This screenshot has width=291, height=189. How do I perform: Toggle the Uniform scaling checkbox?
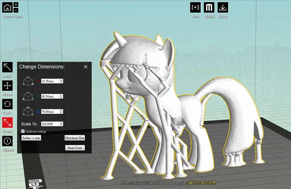[x=23, y=131]
